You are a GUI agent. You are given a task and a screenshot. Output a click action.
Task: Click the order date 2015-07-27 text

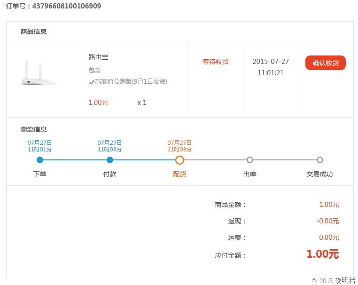[271, 62]
